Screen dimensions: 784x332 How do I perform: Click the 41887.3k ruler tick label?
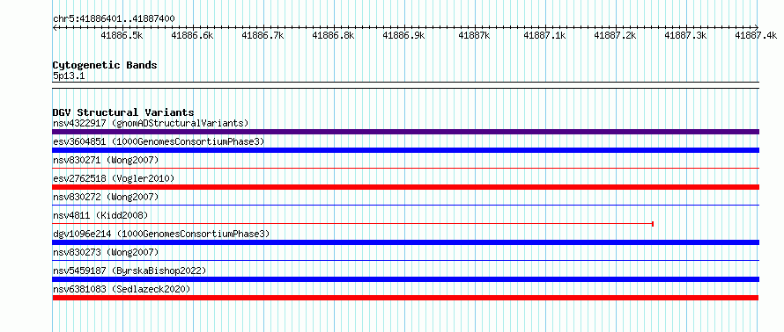(x=686, y=35)
